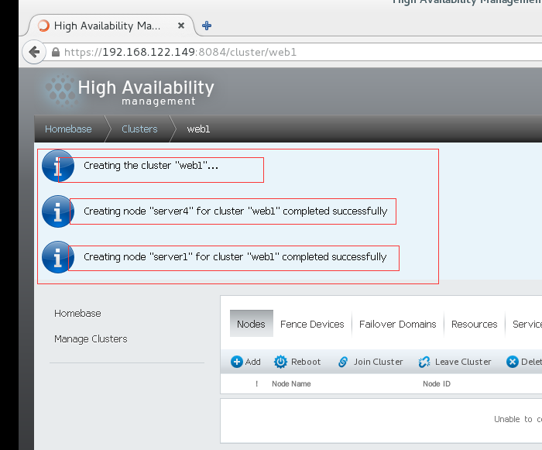Open the Fence Devices tab
Screen dimensions: 542x450
[x=312, y=324]
